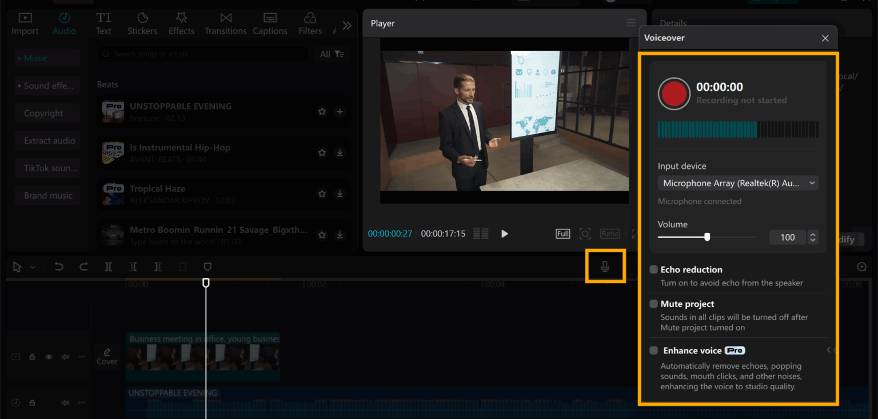Start recording with the red record button

click(x=673, y=94)
